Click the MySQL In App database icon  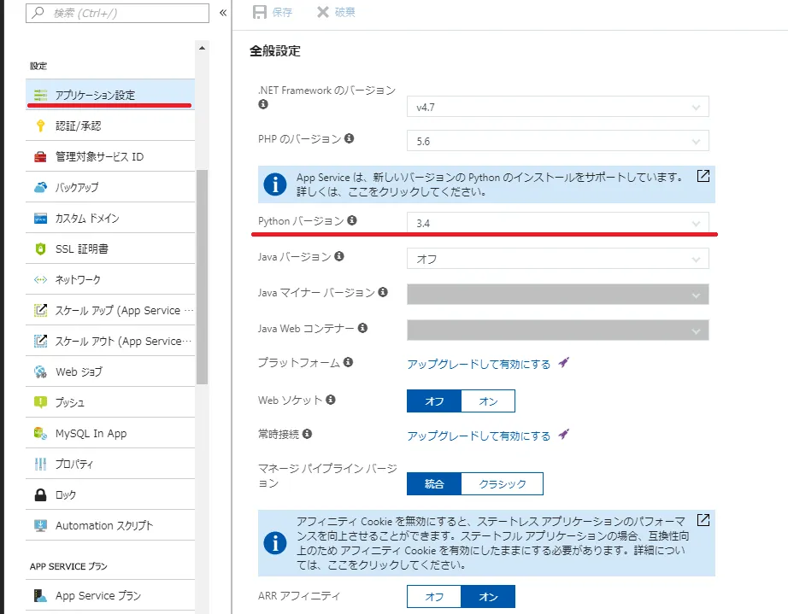tap(40, 433)
